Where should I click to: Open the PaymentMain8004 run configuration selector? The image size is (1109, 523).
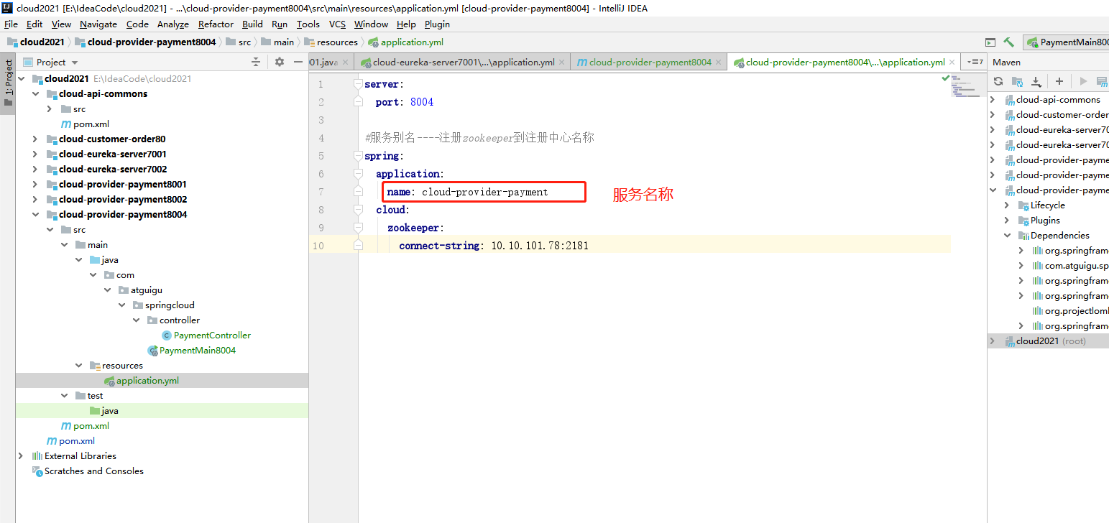pyautogui.click(x=1067, y=42)
